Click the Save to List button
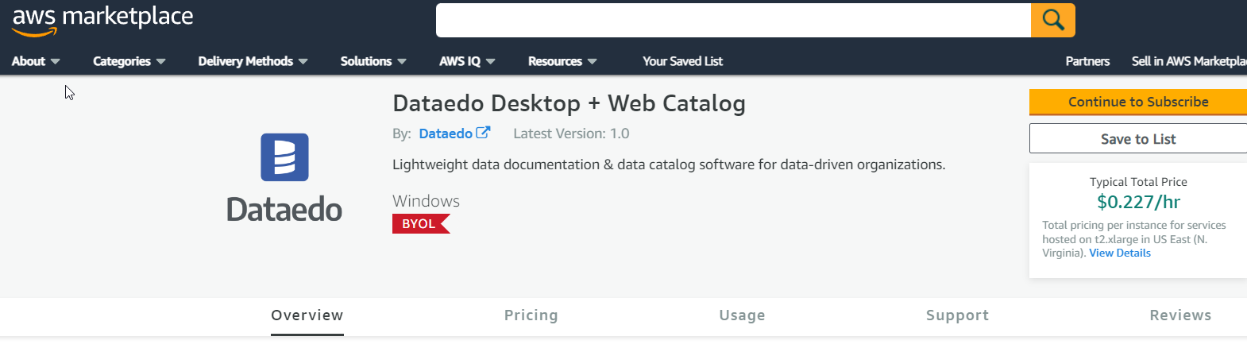Image resolution: width=1247 pixels, height=352 pixels. [x=1137, y=139]
